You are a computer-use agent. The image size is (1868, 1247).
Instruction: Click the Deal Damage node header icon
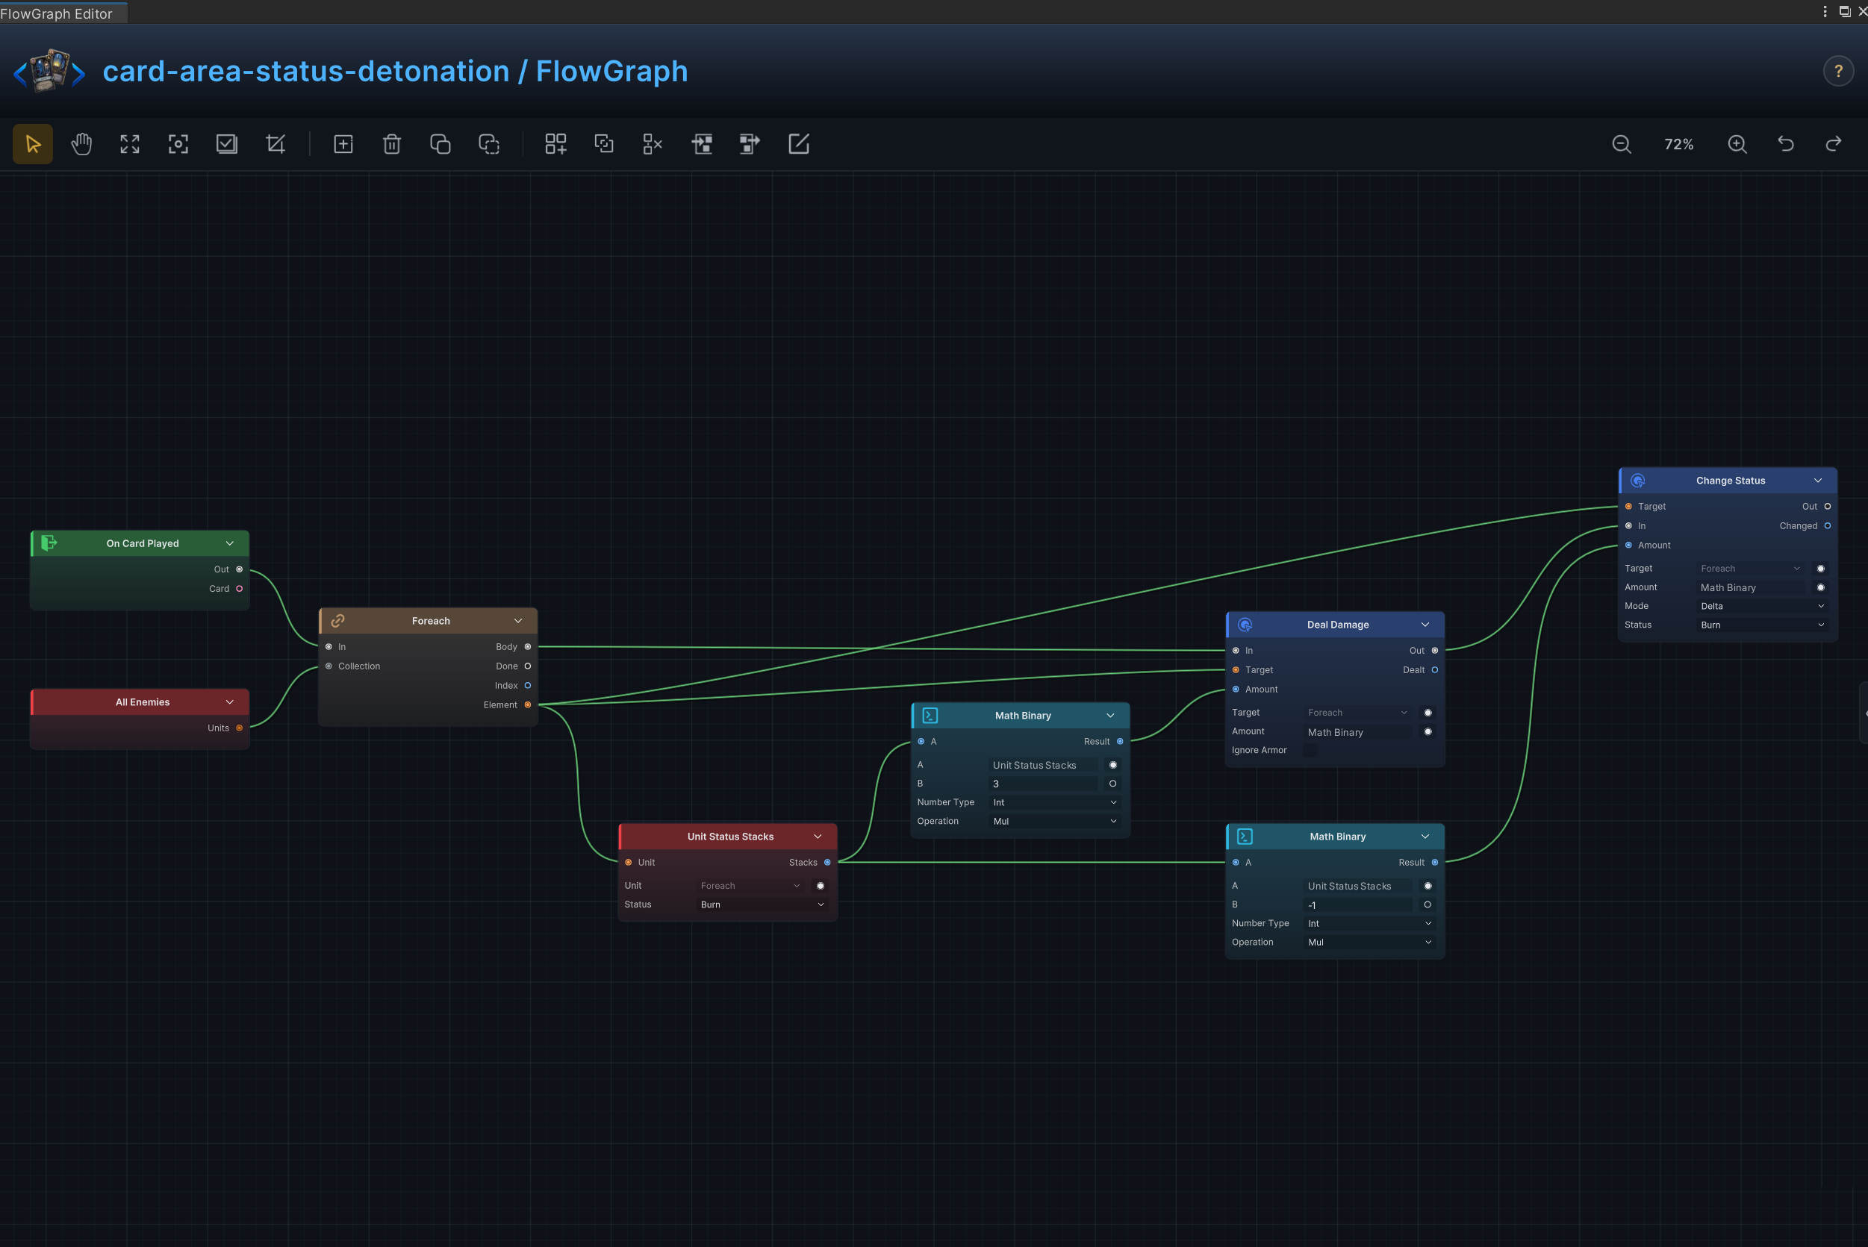point(1245,625)
